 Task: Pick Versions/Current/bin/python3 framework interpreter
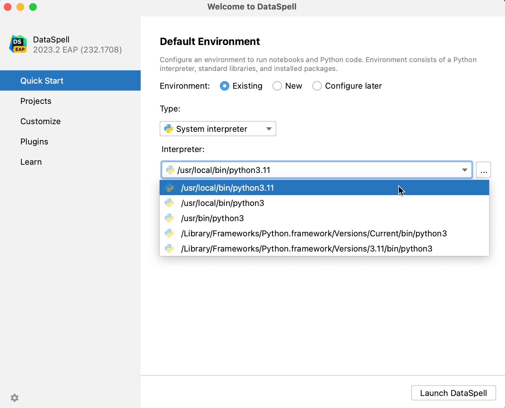324,233
